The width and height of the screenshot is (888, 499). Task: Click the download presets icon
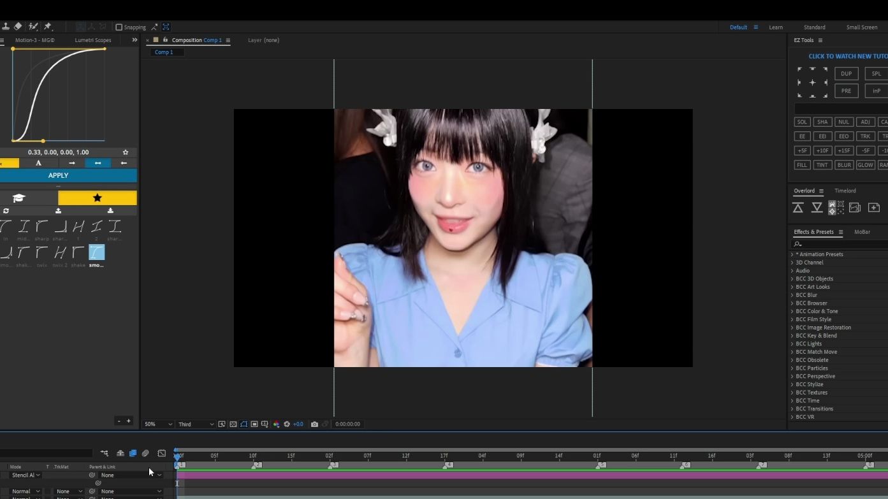[110, 211]
